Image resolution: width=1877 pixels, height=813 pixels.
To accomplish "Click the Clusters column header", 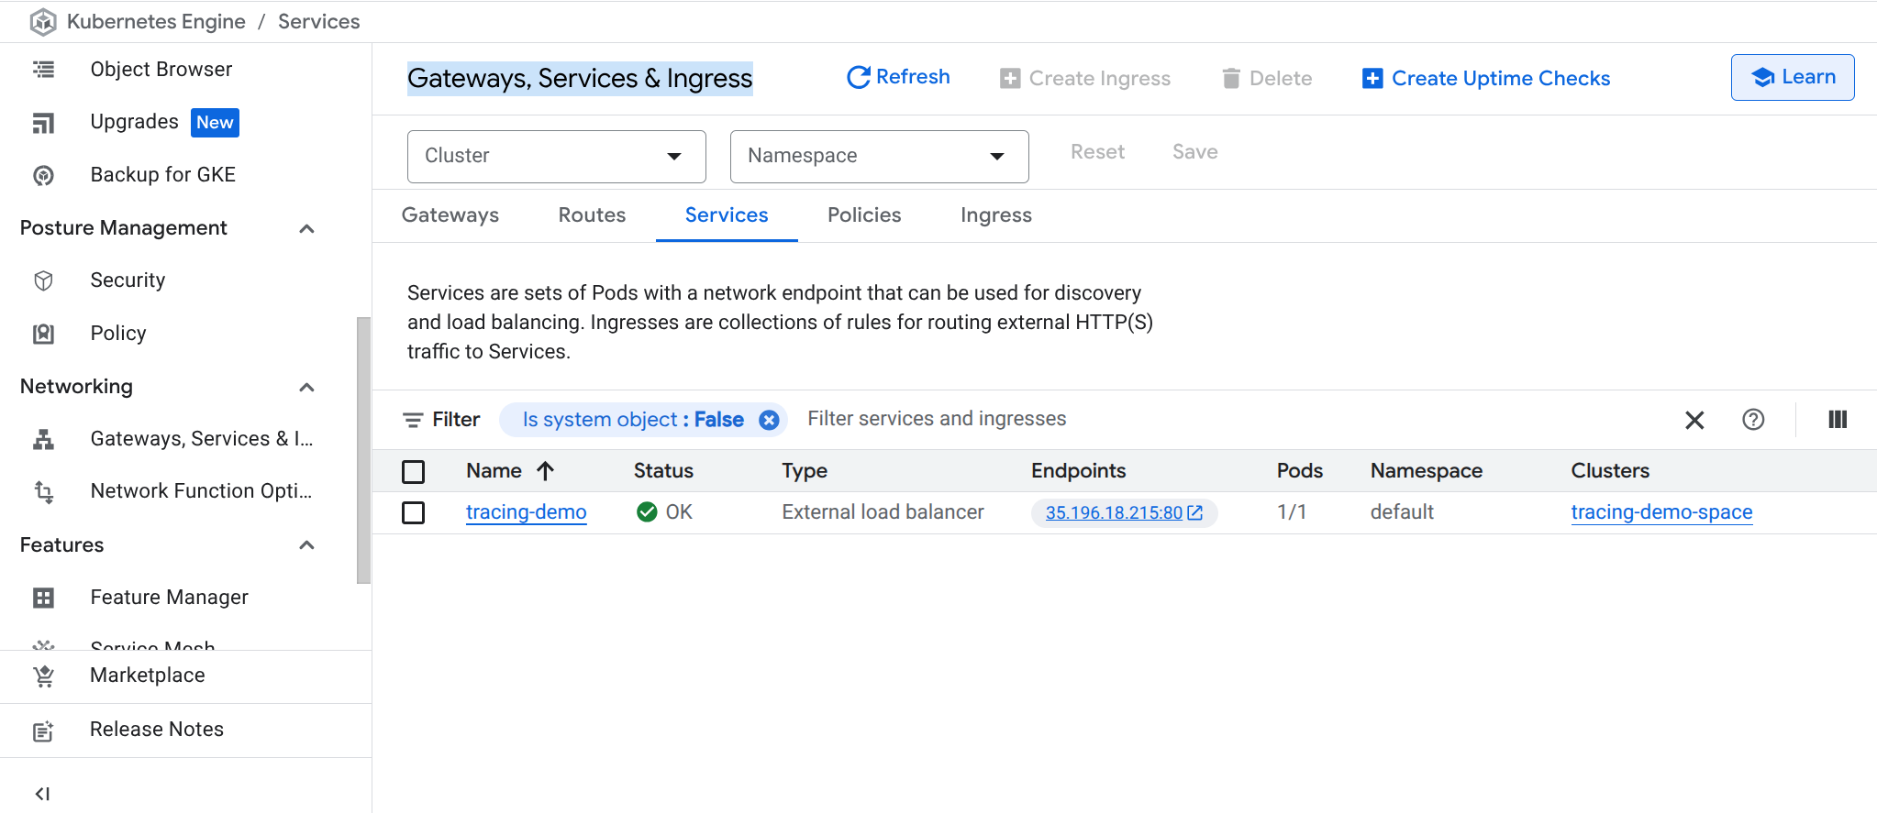I will (1610, 471).
